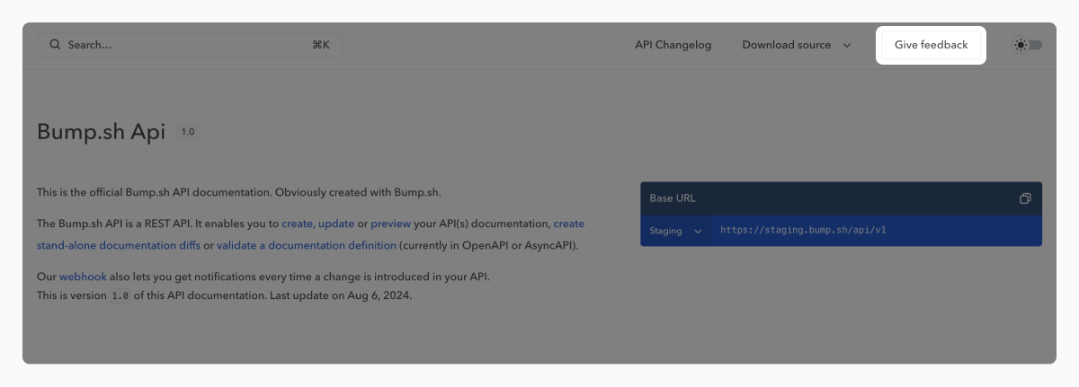
Task: Open the "preview" documentation link
Action: click(x=390, y=224)
